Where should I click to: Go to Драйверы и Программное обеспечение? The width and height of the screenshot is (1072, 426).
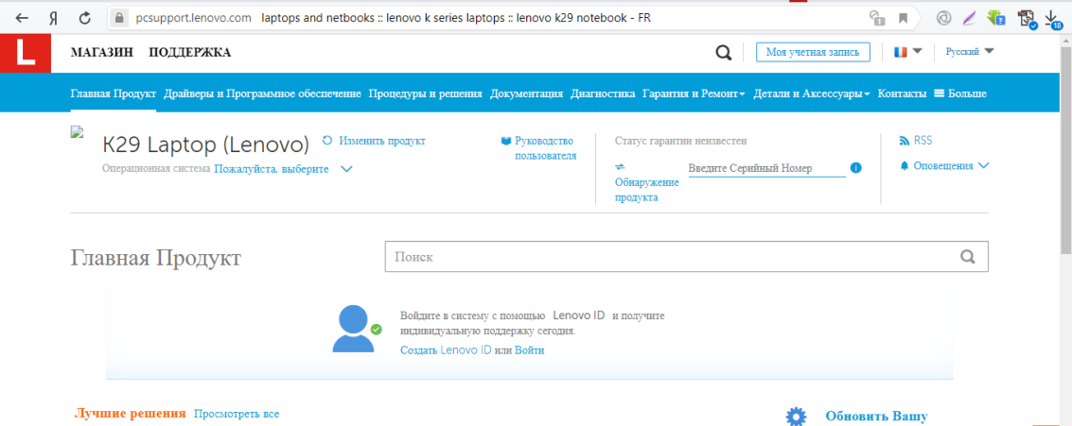[x=262, y=94]
